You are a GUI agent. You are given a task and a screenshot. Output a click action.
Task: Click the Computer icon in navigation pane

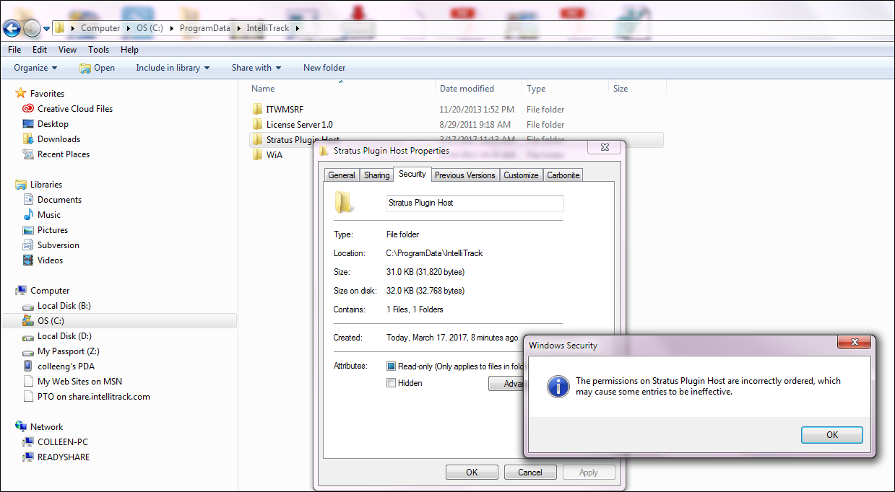point(21,291)
